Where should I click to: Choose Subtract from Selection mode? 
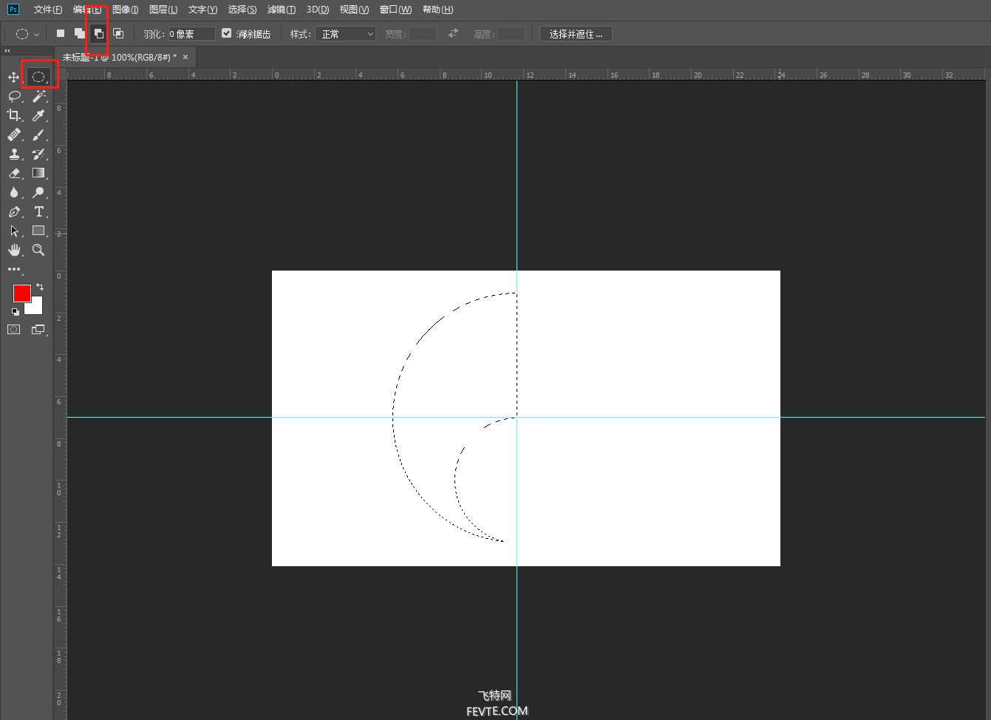coord(98,33)
